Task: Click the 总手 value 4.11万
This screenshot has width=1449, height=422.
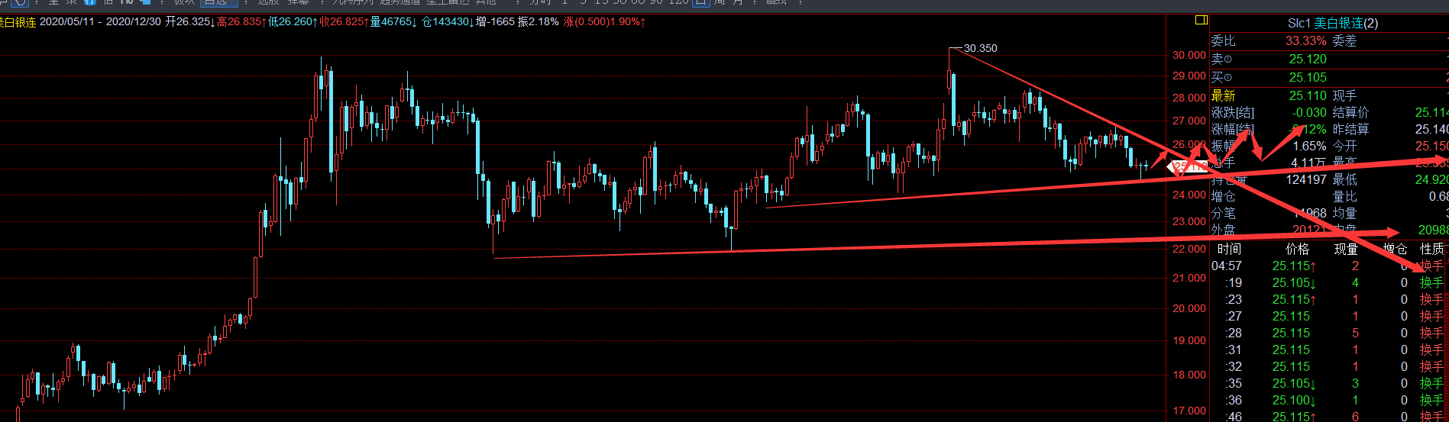Action: click(1308, 163)
